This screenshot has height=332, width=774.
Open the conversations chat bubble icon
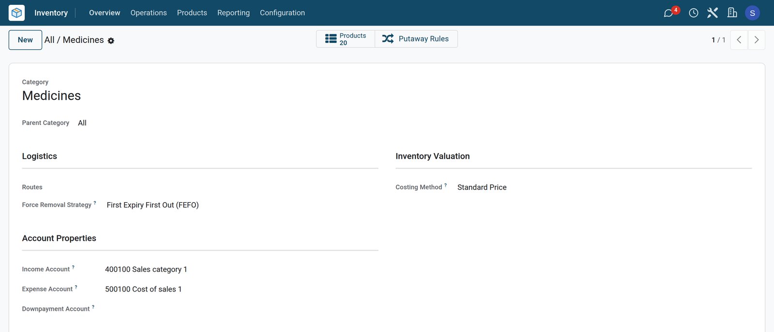[x=669, y=13]
